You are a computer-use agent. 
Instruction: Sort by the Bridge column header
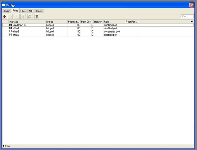tap(56, 21)
